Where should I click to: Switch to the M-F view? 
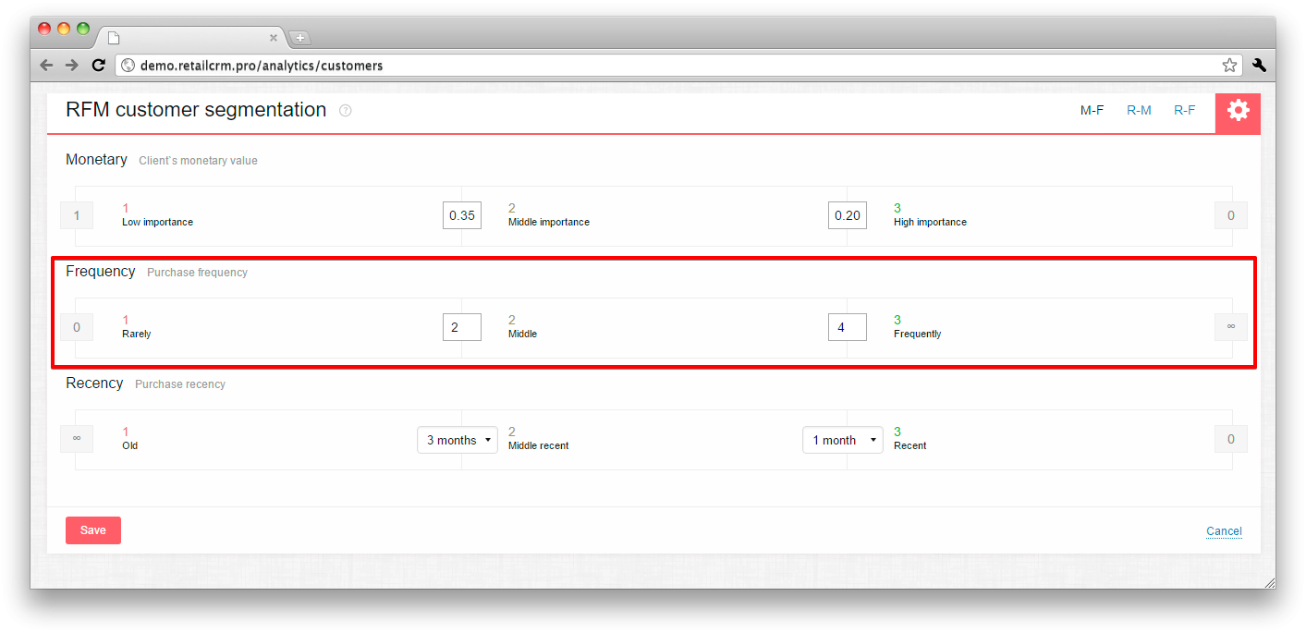(1092, 110)
